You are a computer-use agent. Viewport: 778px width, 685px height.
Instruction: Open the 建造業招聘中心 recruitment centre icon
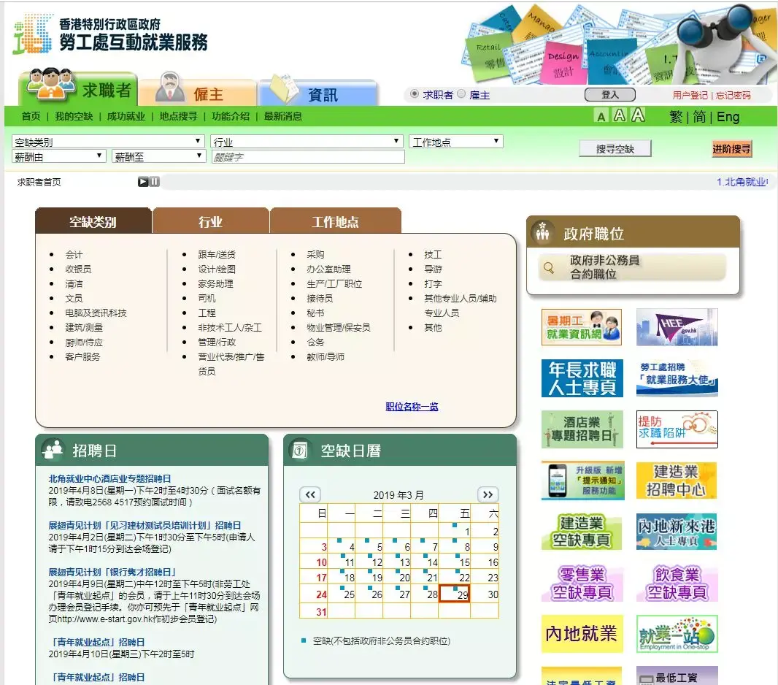point(677,480)
